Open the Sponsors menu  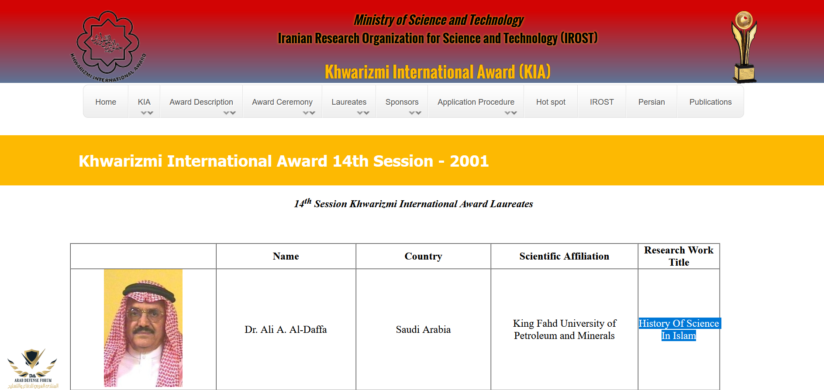click(402, 102)
